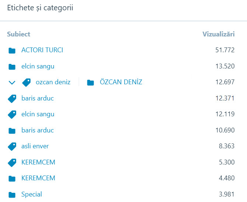Screen dimensions: 247x202
Task: Open the ACTORI TURCI category link
Action: (42, 50)
